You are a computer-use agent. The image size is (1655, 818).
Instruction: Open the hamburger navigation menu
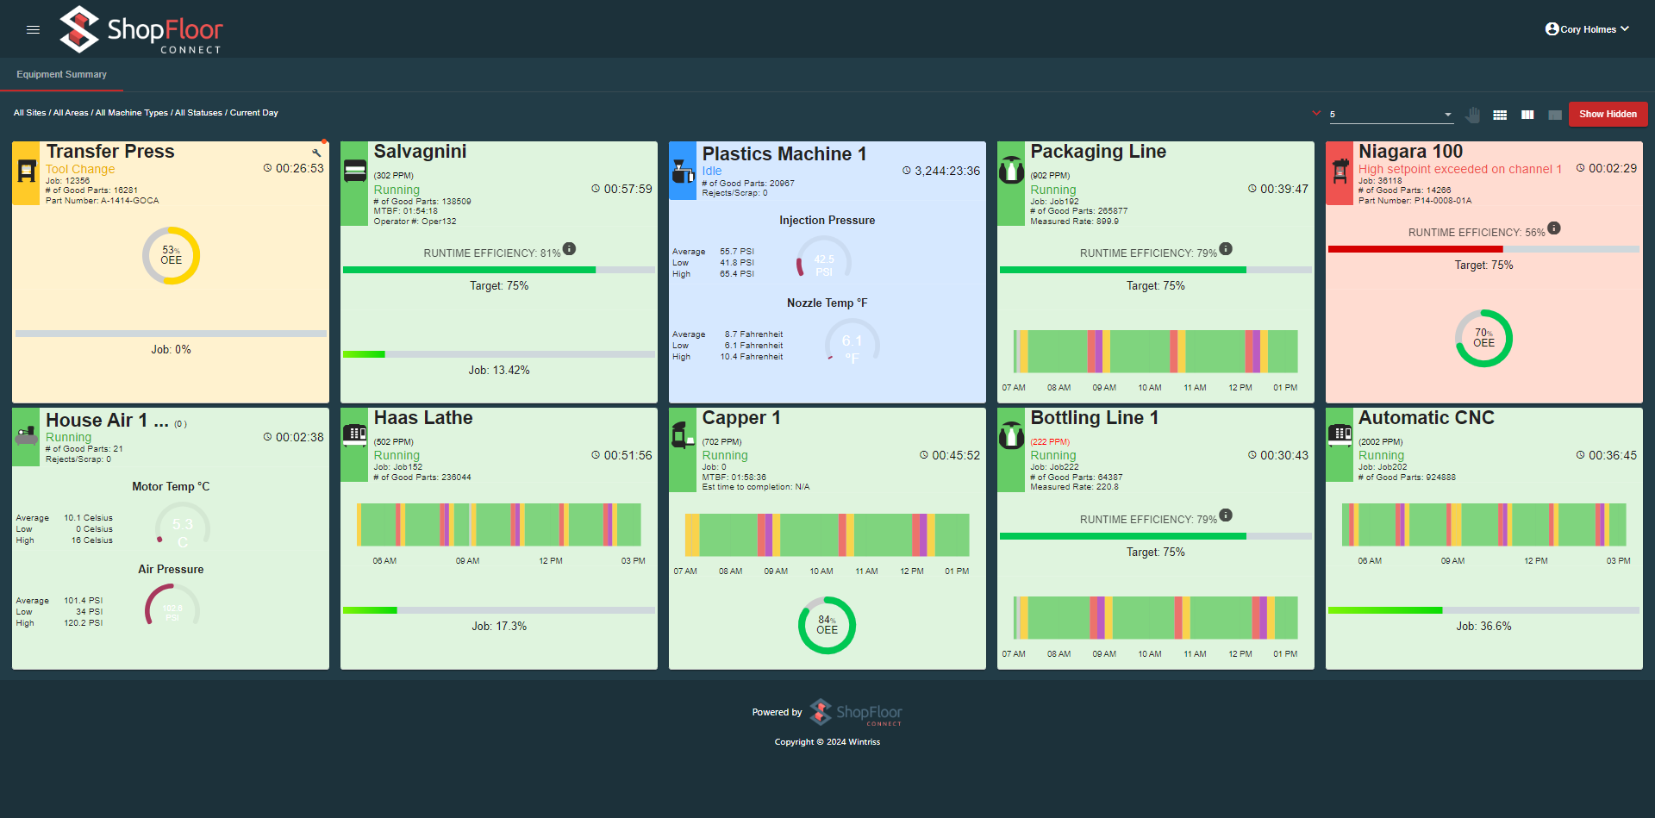pyautogui.click(x=33, y=29)
